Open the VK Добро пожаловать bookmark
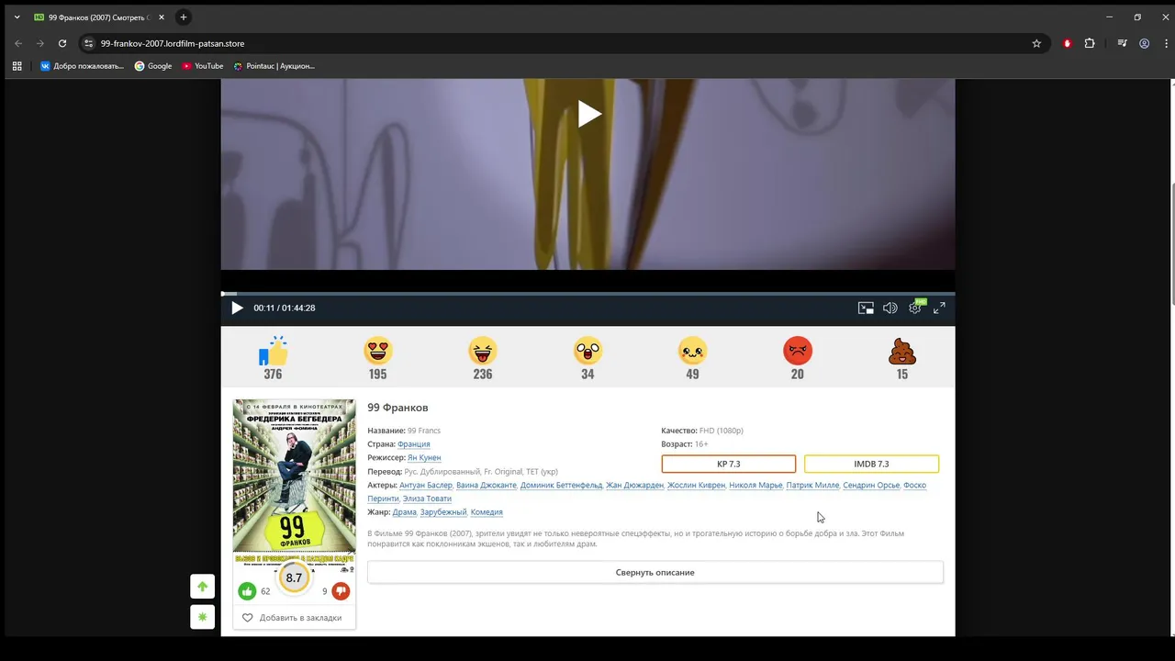Image resolution: width=1175 pixels, height=661 pixels. (x=82, y=66)
